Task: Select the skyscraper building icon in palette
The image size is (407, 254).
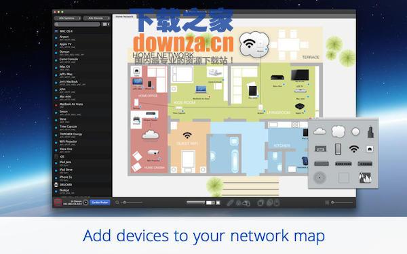Action: click(370, 132)
